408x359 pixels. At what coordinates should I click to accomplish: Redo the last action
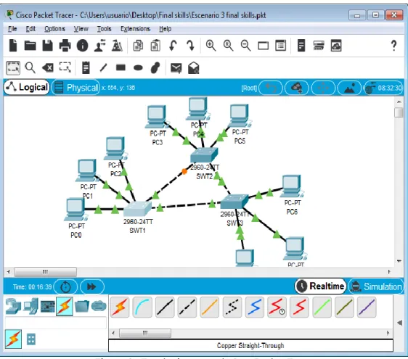click(x=191, y=46)
